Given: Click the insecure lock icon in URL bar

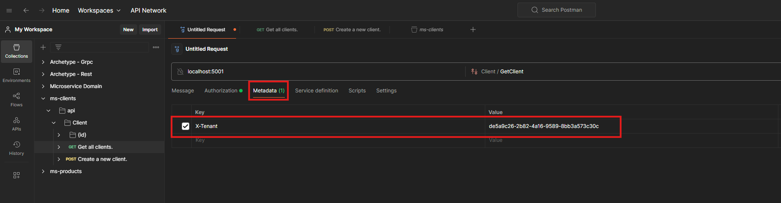Looking at the screenshot, I should pyautogui.click(x=180, y=72).
